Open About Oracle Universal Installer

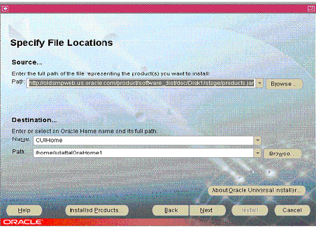[x=256, y=190]
